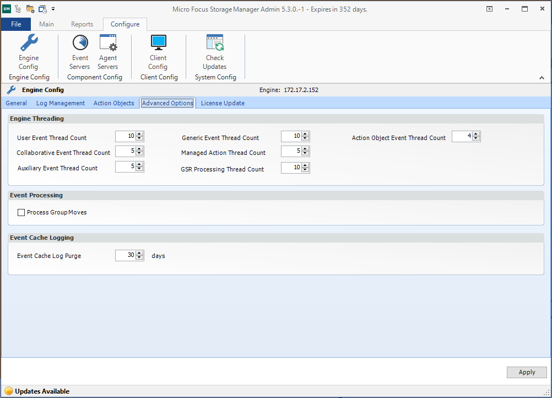
Task: Click the Apply button
Action: 527,372
